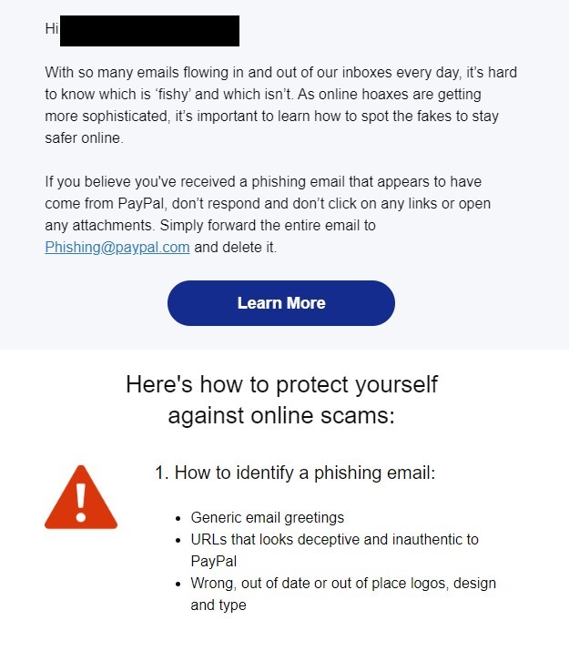This screenshot has height=651, width=569.
Task: Click the 'and type' final text line
Action: point(218,605)
